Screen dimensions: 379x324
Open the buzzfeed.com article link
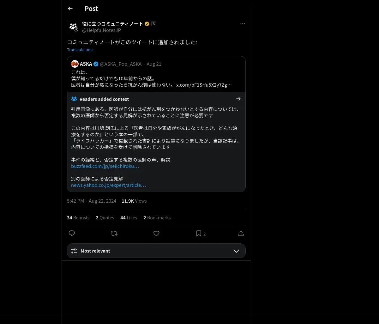point(105,166)
